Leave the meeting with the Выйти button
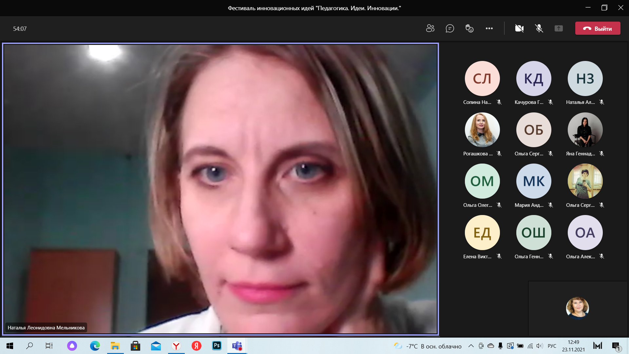Viewport: 629px width, 354px height. (x=598, y=29)
